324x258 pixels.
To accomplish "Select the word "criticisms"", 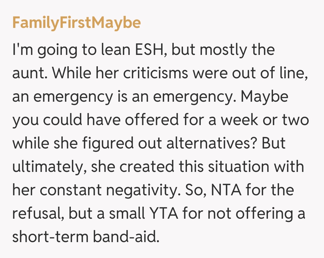I will pos(148,73).
